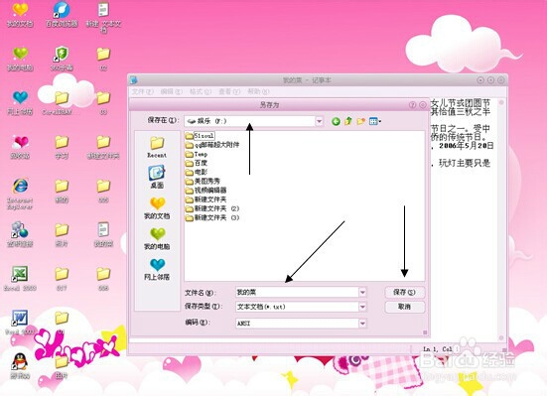
Task: Open the 格式 (Format) menu in Notepad
Action: [201, 91]
